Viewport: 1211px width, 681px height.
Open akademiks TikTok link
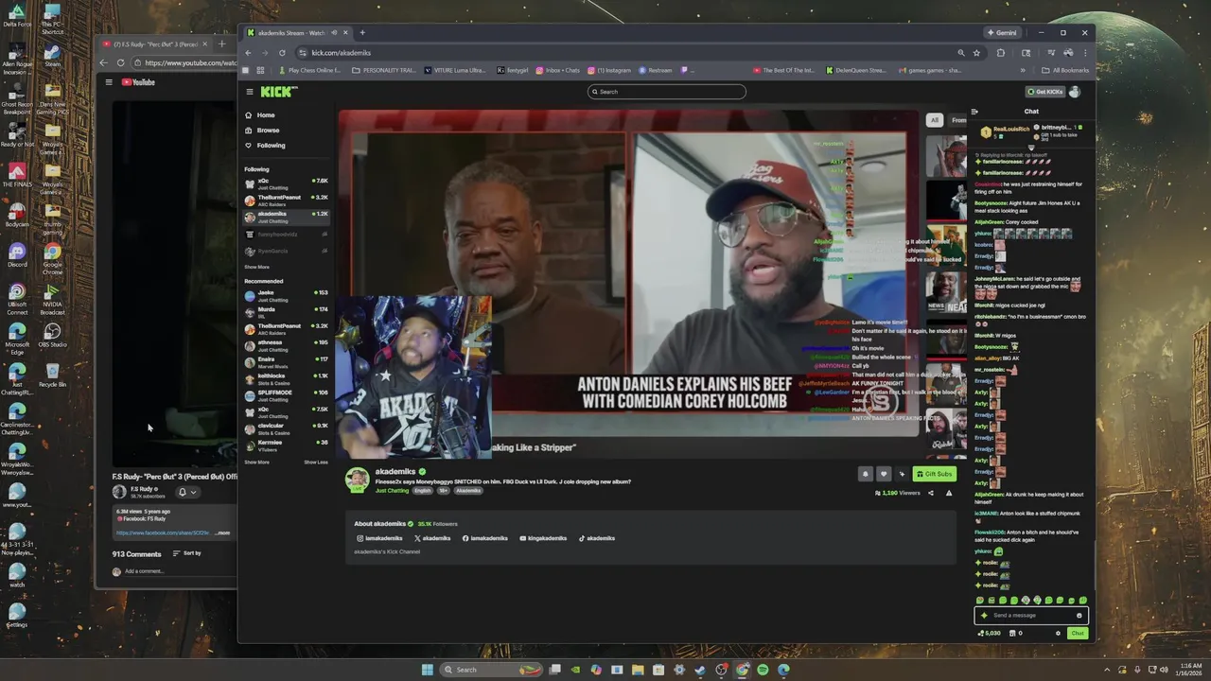pyautogui.click(x=597, y=538)
